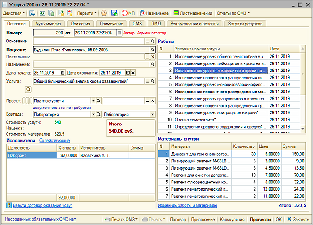Open the Действия dropdown menu
Screen dimensions: 313x225
tap(14, 13)
